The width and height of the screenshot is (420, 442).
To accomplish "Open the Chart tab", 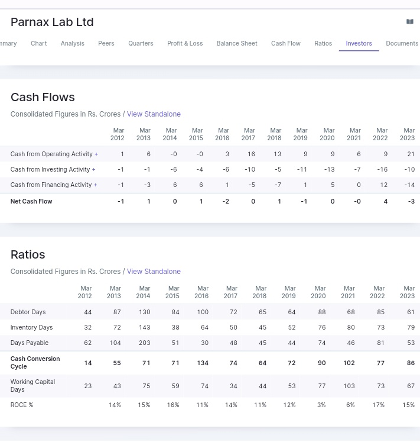I will coord(38,43).
